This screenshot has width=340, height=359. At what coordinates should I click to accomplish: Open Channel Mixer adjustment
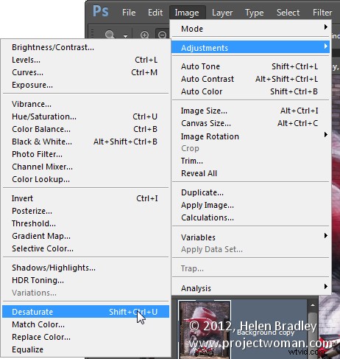click(x=85, y=167)
